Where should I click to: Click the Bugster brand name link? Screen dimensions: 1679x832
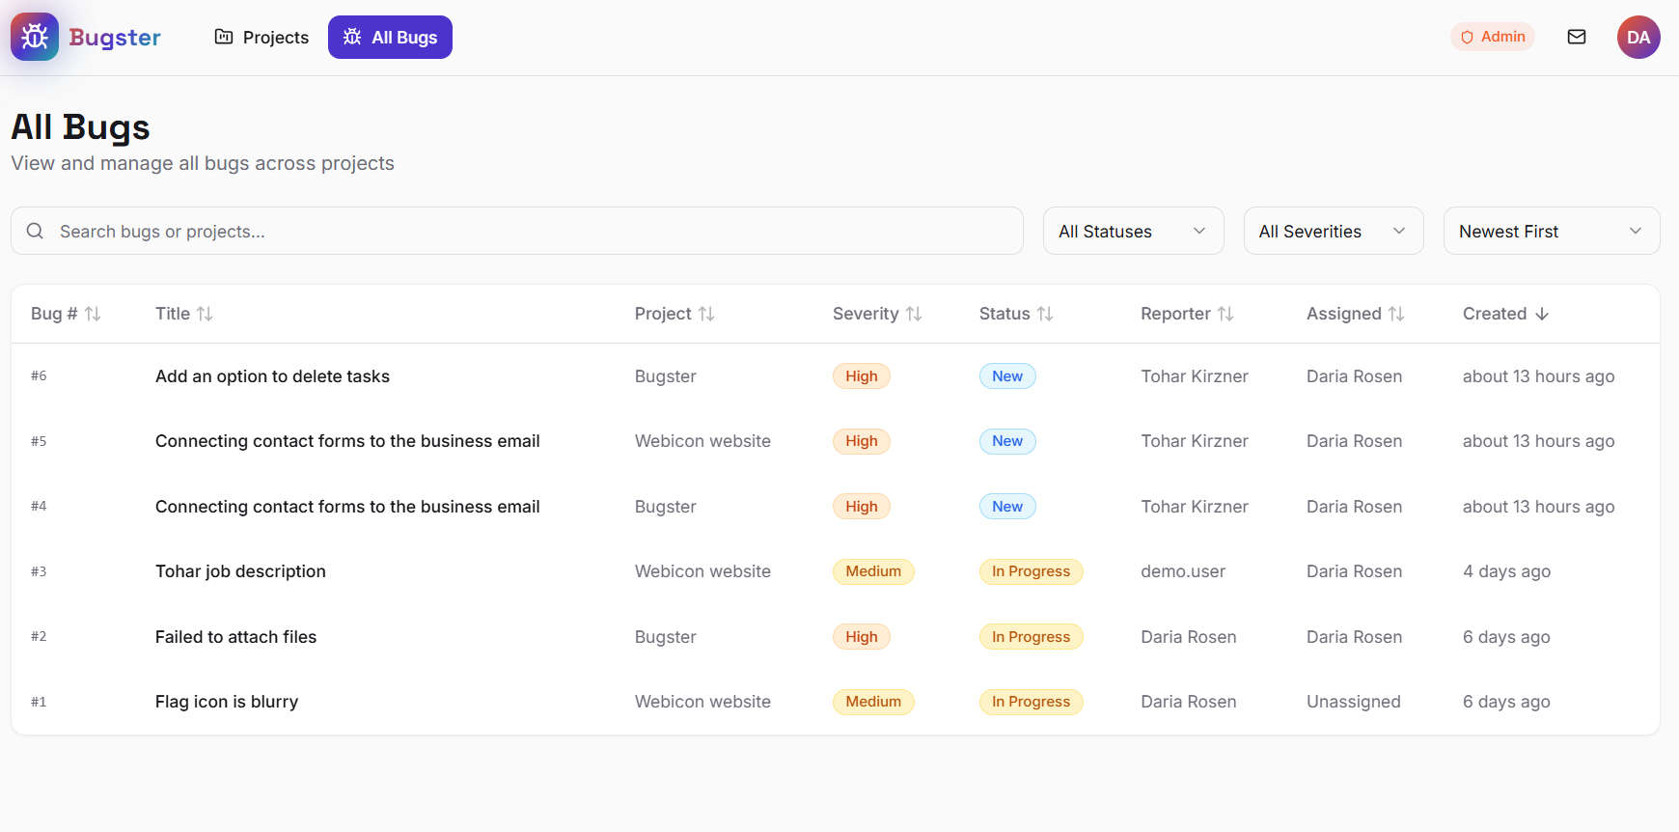click(x=115, y=37)
